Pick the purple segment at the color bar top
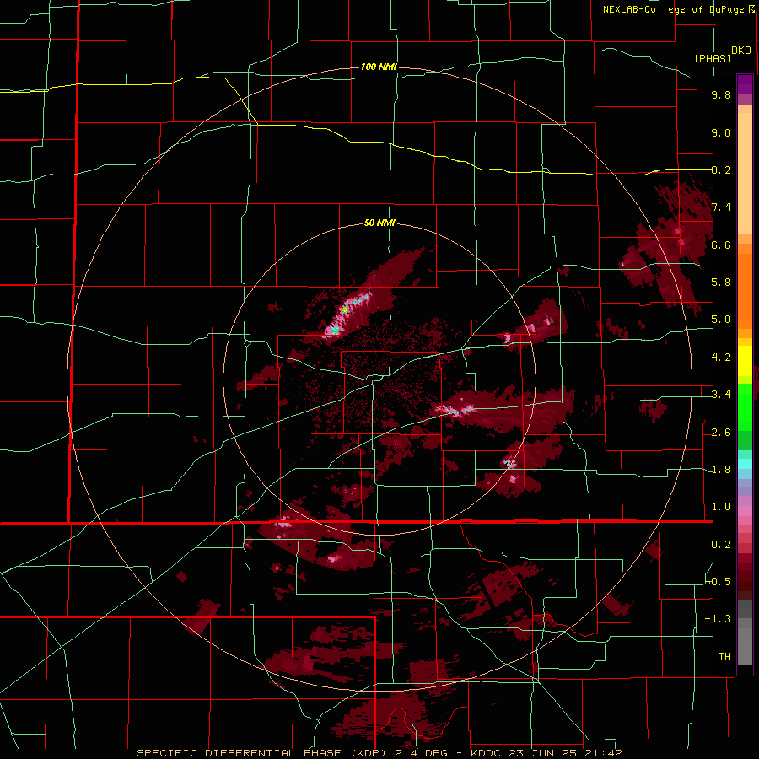Screen dimensions: 759x759 click(x=745, y=84)
